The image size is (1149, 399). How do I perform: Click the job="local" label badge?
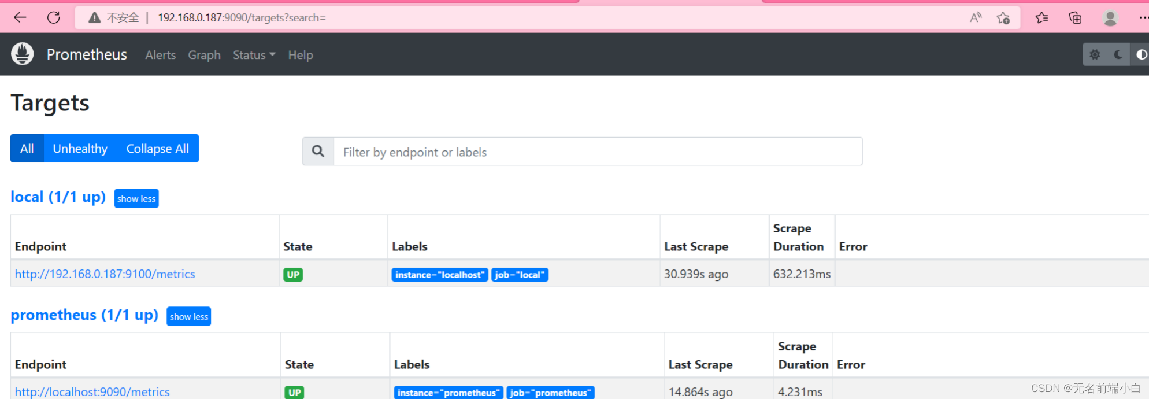(x=520, y=275)
